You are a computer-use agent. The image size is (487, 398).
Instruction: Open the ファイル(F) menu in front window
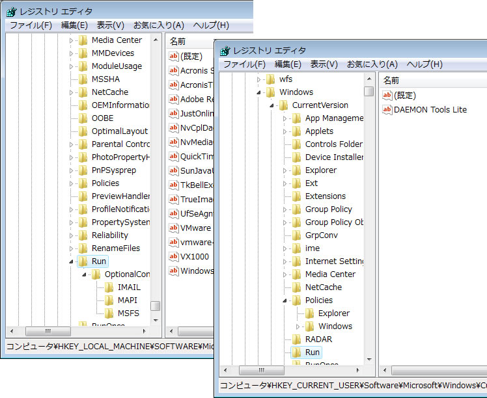(x=244, y=64)
